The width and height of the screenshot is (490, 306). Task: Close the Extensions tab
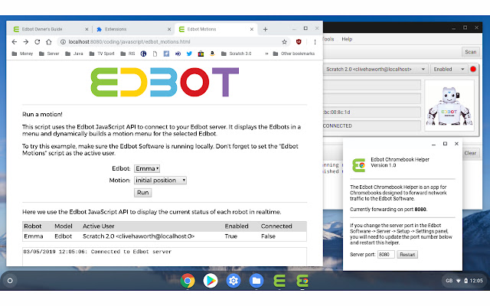pos(169,29)
